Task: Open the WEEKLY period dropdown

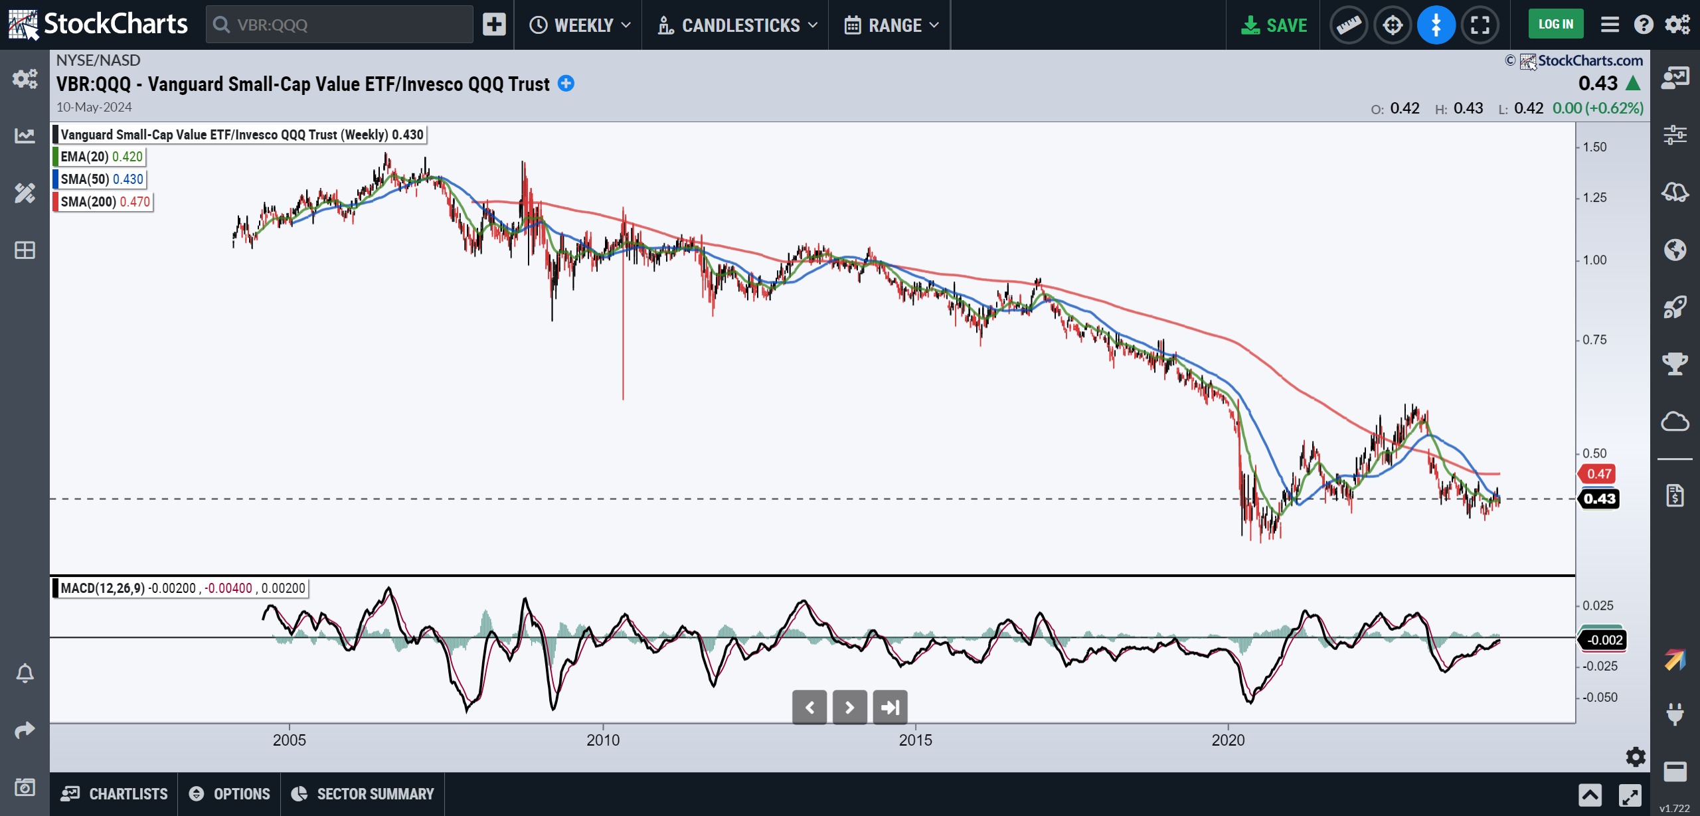Action: click(x=579, y=25)
